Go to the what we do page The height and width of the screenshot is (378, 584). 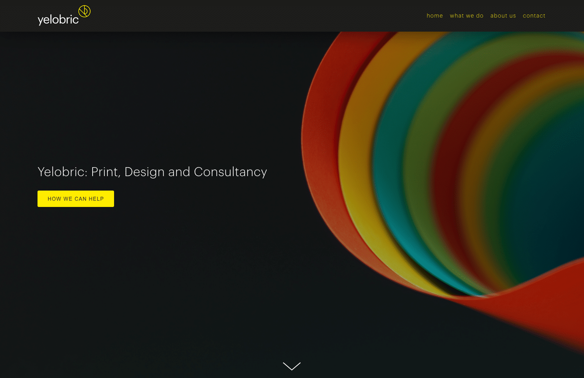click(466, 16)
